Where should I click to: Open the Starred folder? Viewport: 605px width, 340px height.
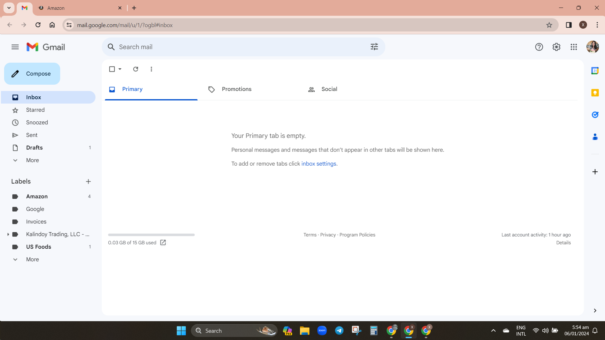point(48,110)
